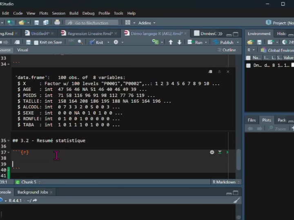Print the current file

57,23
